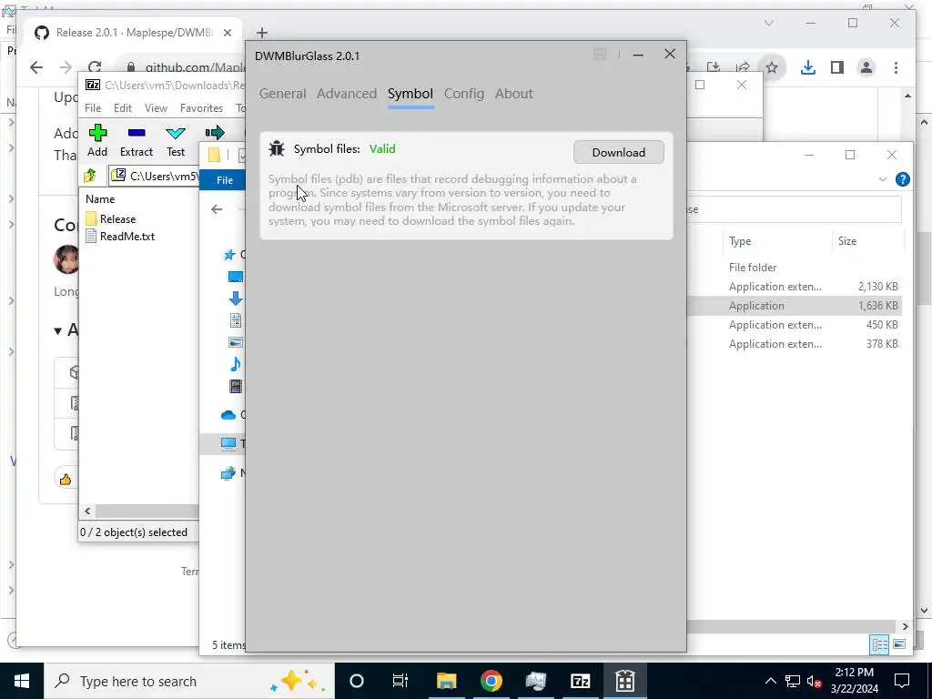This screenshot has width=932, height=699.
Task: Click the taskbar search box
Action: pos(189,681)
